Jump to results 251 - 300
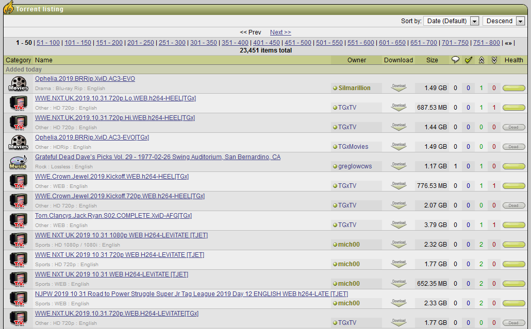The width and height of the screenshot is (531, 329). (172, 43)
